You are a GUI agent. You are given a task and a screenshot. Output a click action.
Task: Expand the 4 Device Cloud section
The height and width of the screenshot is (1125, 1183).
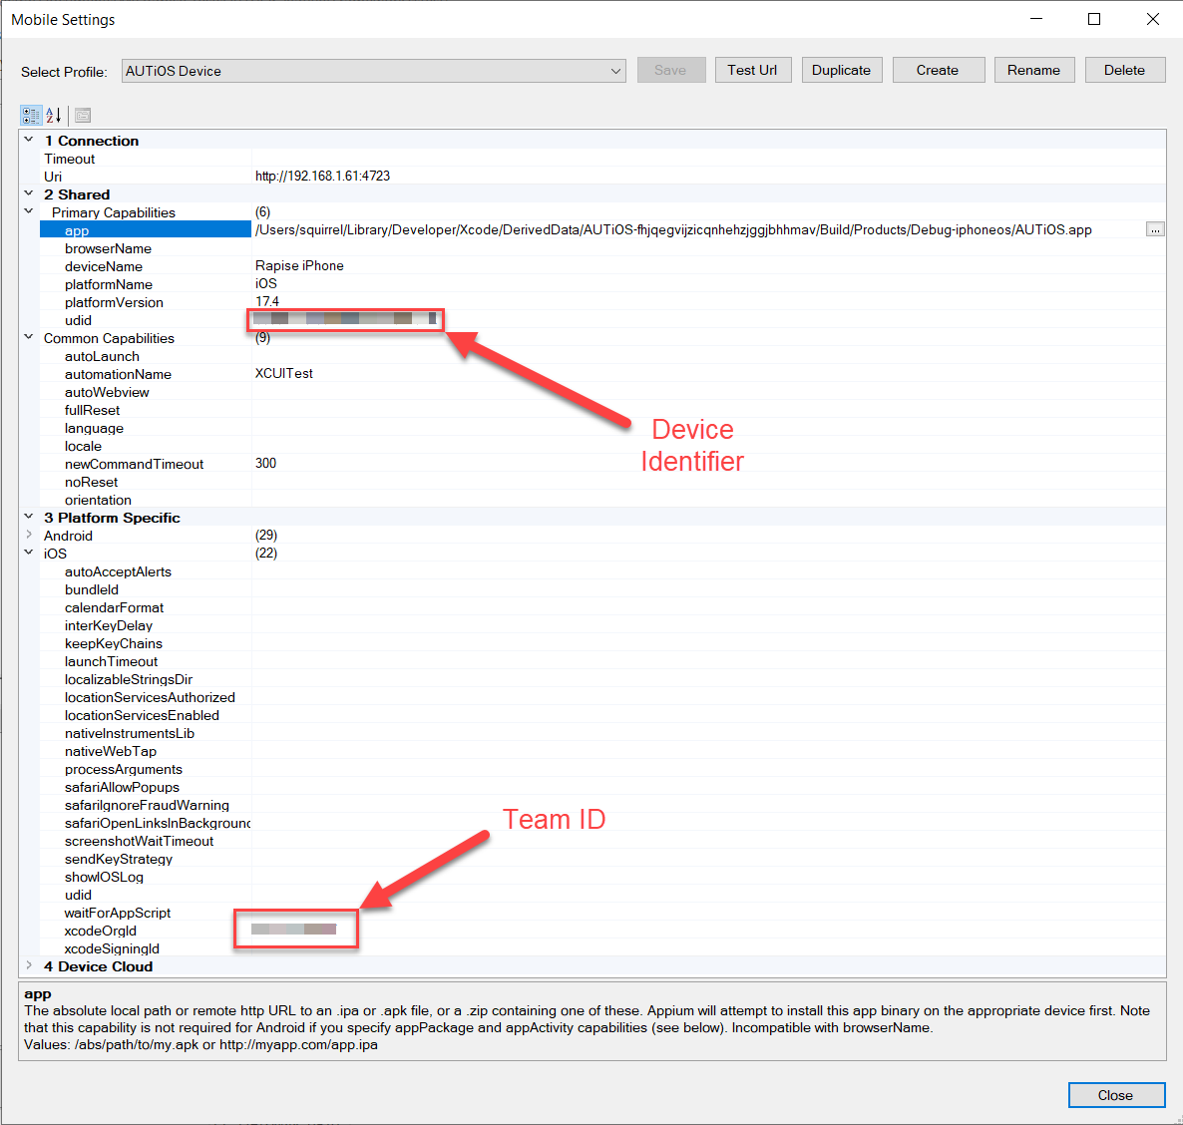pos(29,966)
